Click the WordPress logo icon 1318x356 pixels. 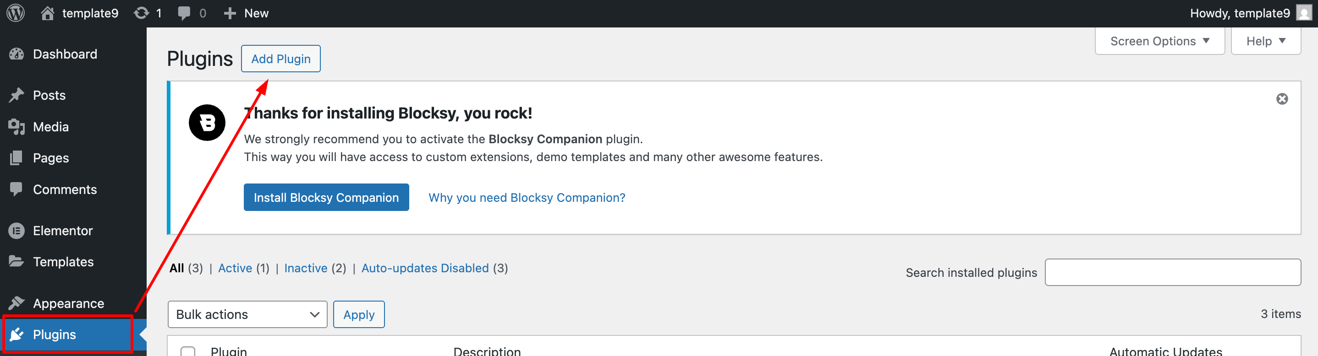[x=16, y=13]
